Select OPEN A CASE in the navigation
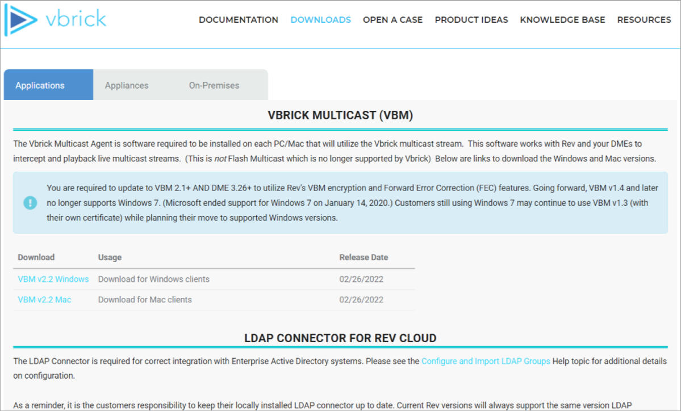681x411 pixels. click(x=392, y=19)
